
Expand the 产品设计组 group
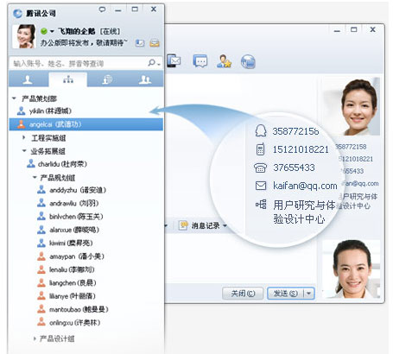click(x=35, y=338)
